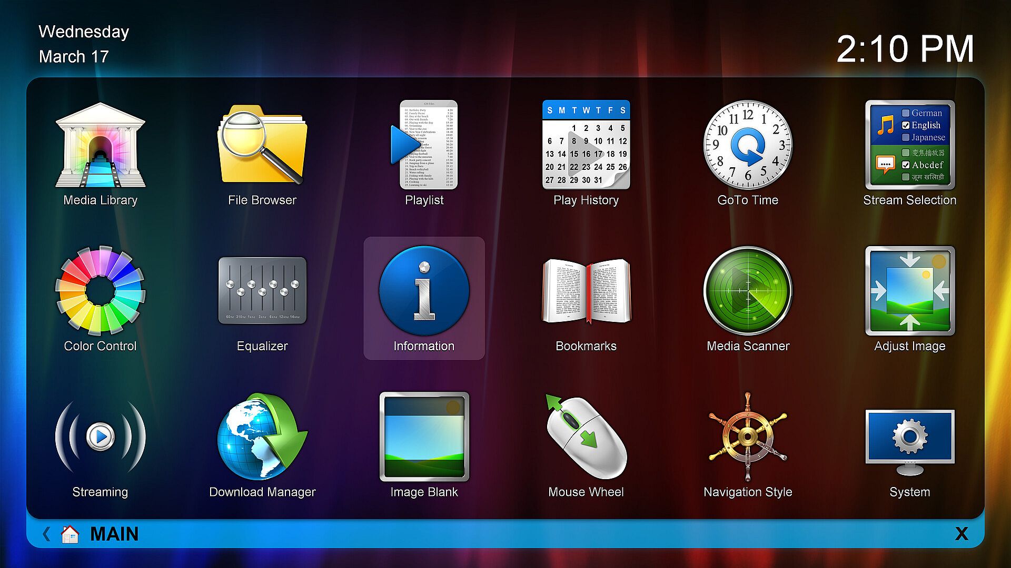1011x568 pixels.
Task: Open Mouse Wheel settings icon
Action: coord(586,437)
